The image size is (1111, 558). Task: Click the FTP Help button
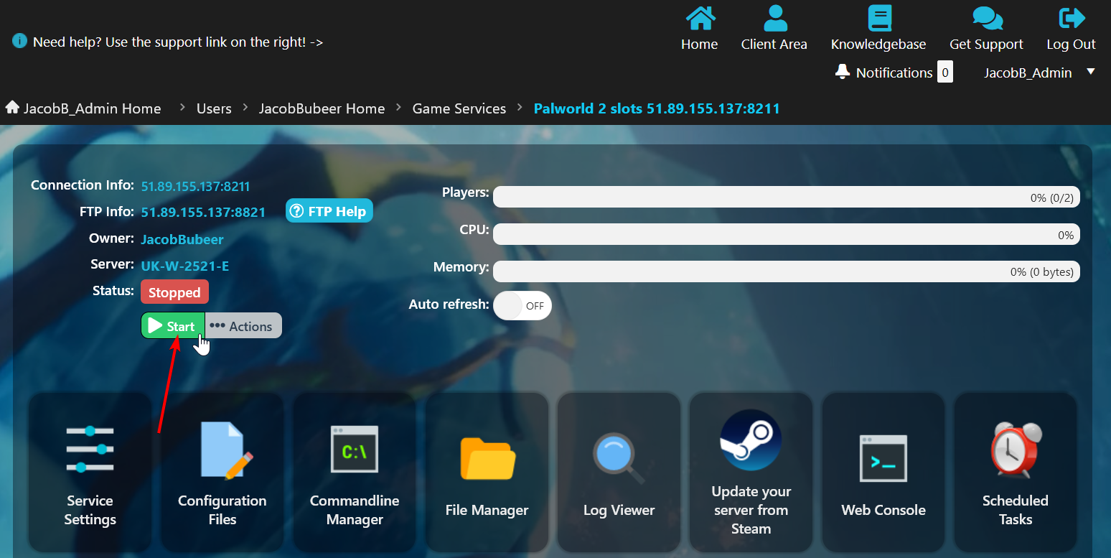329,211
